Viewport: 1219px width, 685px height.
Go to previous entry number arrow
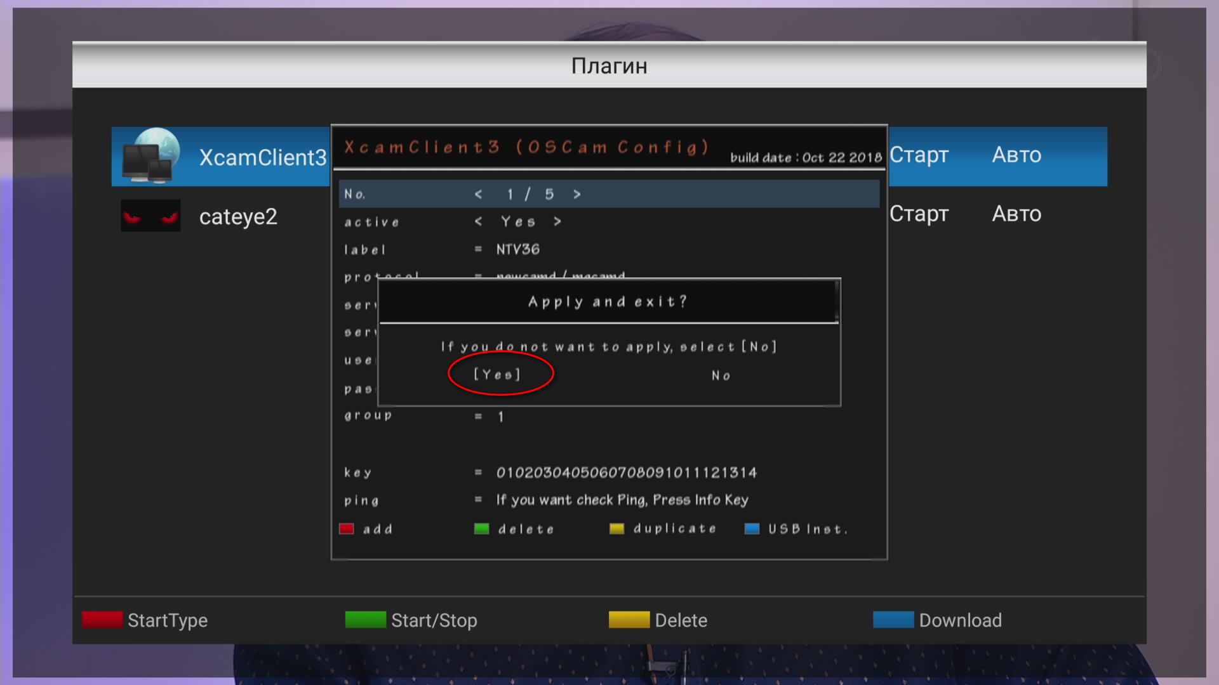tap(478, 194)
